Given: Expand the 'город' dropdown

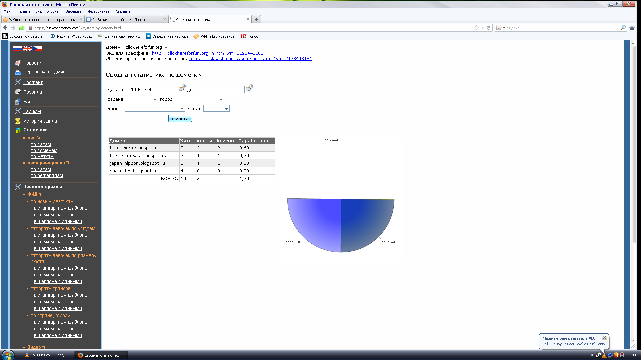Looking at the screenshot, I should 200,99.
